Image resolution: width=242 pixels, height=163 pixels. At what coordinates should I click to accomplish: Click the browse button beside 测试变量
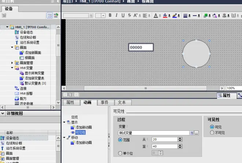196,133
